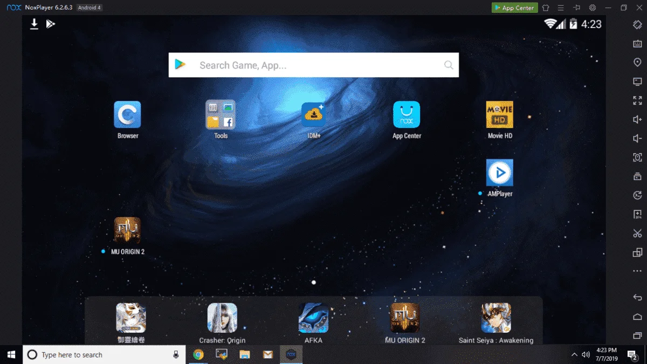Screen dimensions: 647x364
Task: Open the NoxPlayer hamburger menu
Action: click(561, 8)
